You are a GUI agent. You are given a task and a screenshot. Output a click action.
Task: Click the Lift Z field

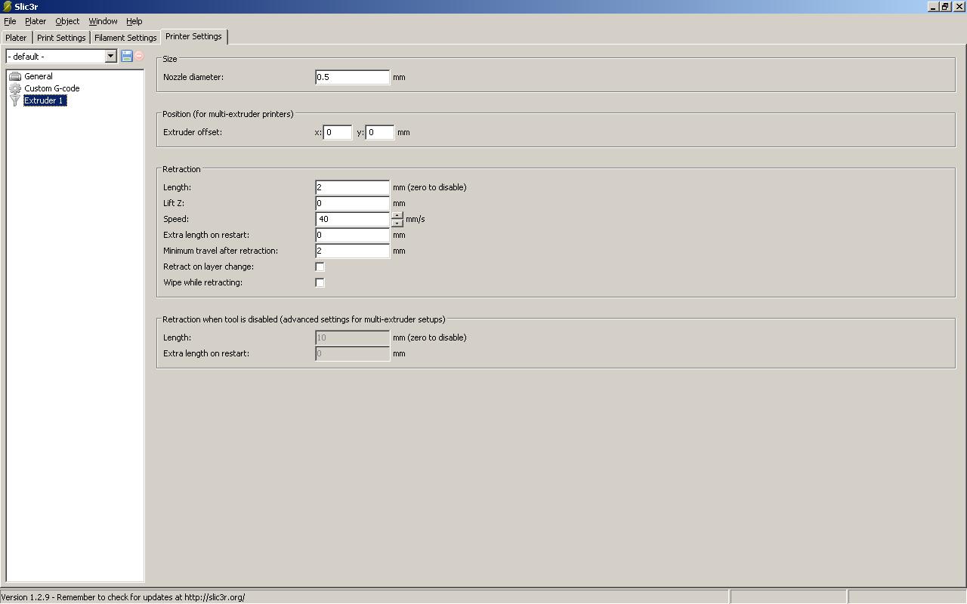point(352,203)
